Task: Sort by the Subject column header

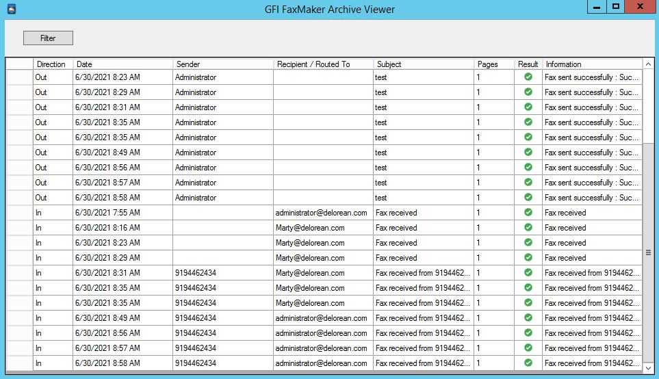Action: tap(424, 64)
